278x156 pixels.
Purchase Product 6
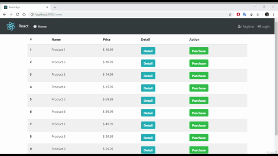pos(199,113)
